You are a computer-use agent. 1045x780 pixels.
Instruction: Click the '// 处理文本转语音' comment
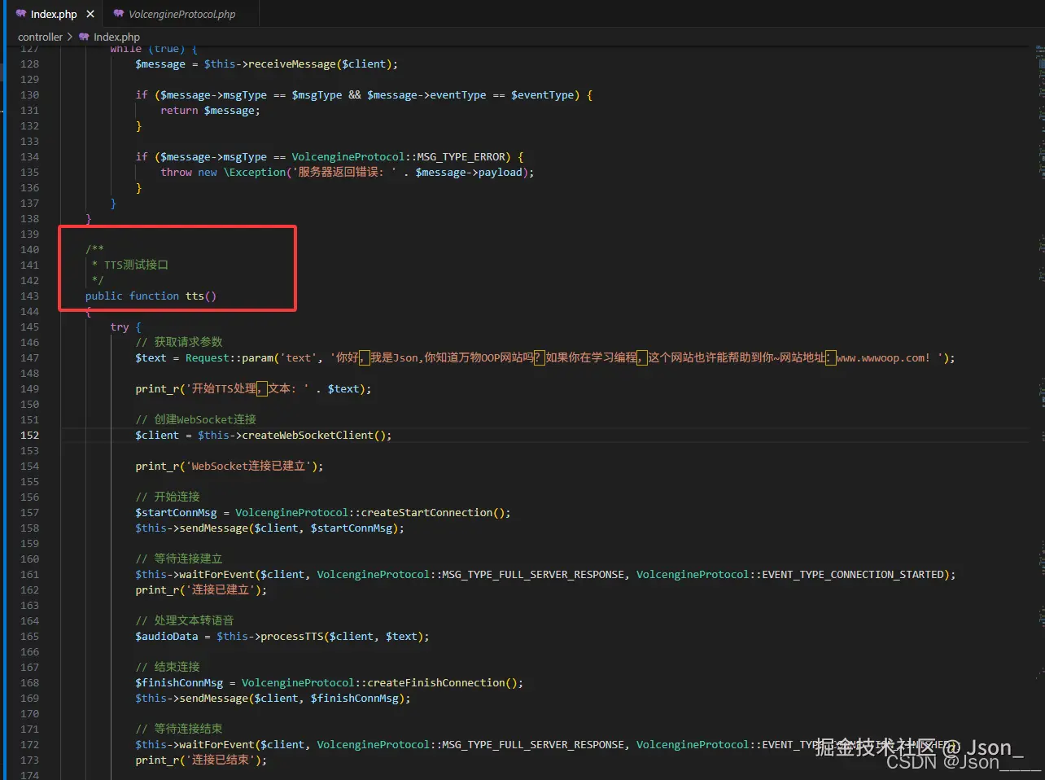point(184,620)
